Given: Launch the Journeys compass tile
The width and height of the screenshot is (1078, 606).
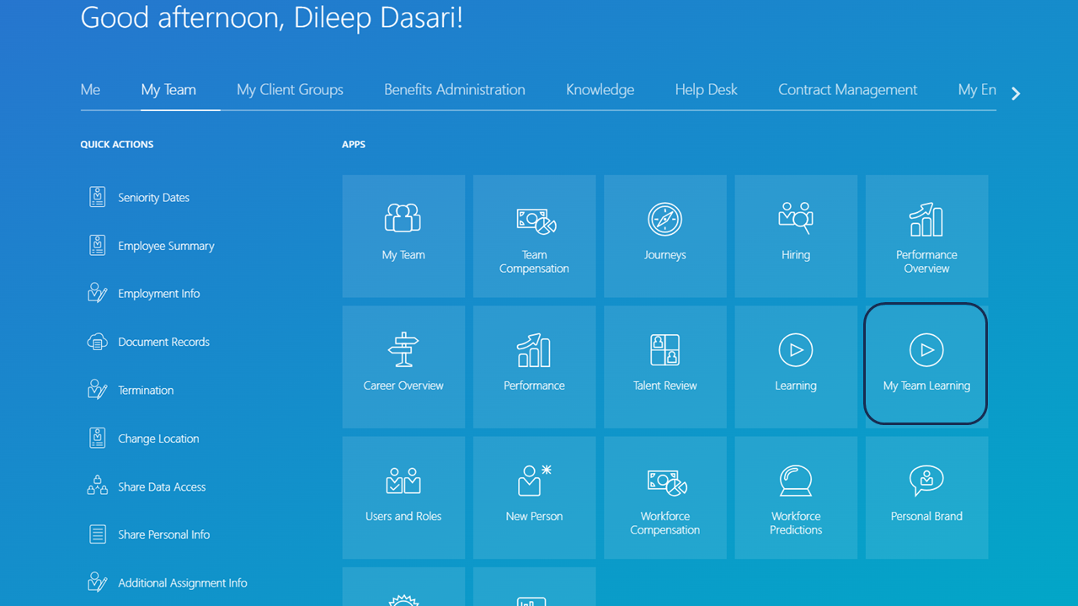Looking at the screenshot, I should tap(664, 236).
